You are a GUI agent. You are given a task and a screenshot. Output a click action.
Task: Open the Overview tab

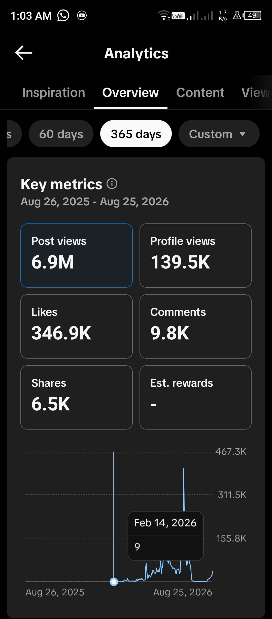130,93
